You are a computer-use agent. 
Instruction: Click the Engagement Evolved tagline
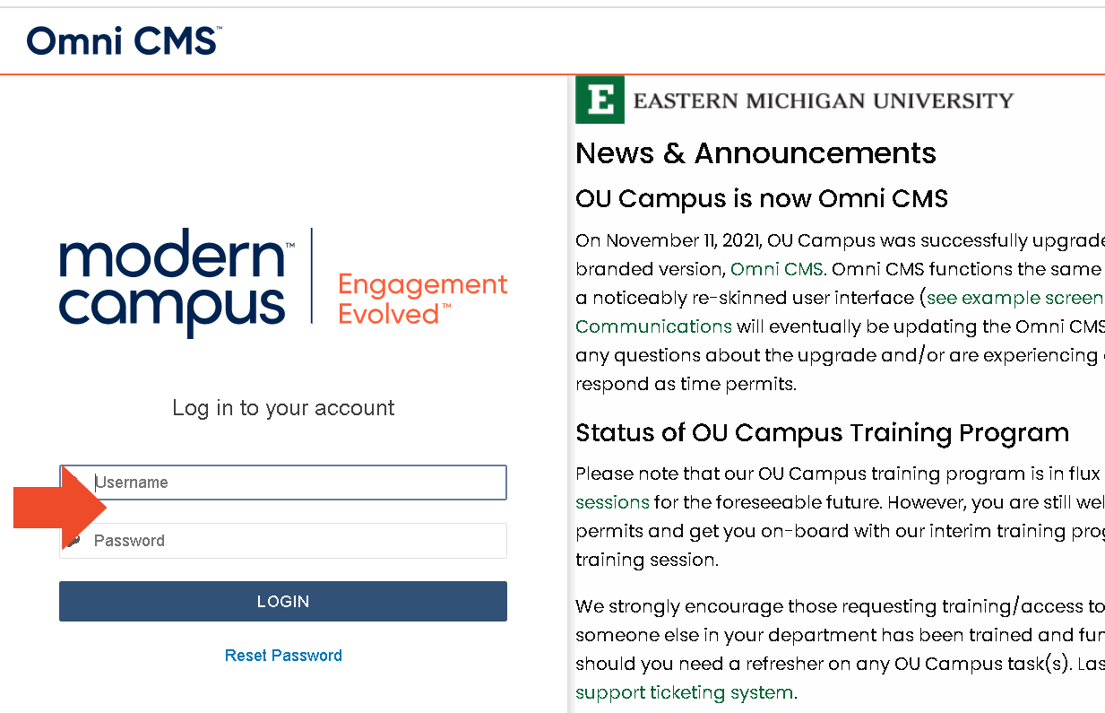[422, 300]
